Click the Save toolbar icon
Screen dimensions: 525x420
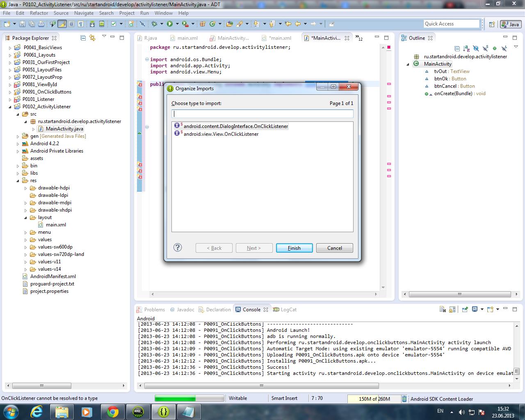22,24
